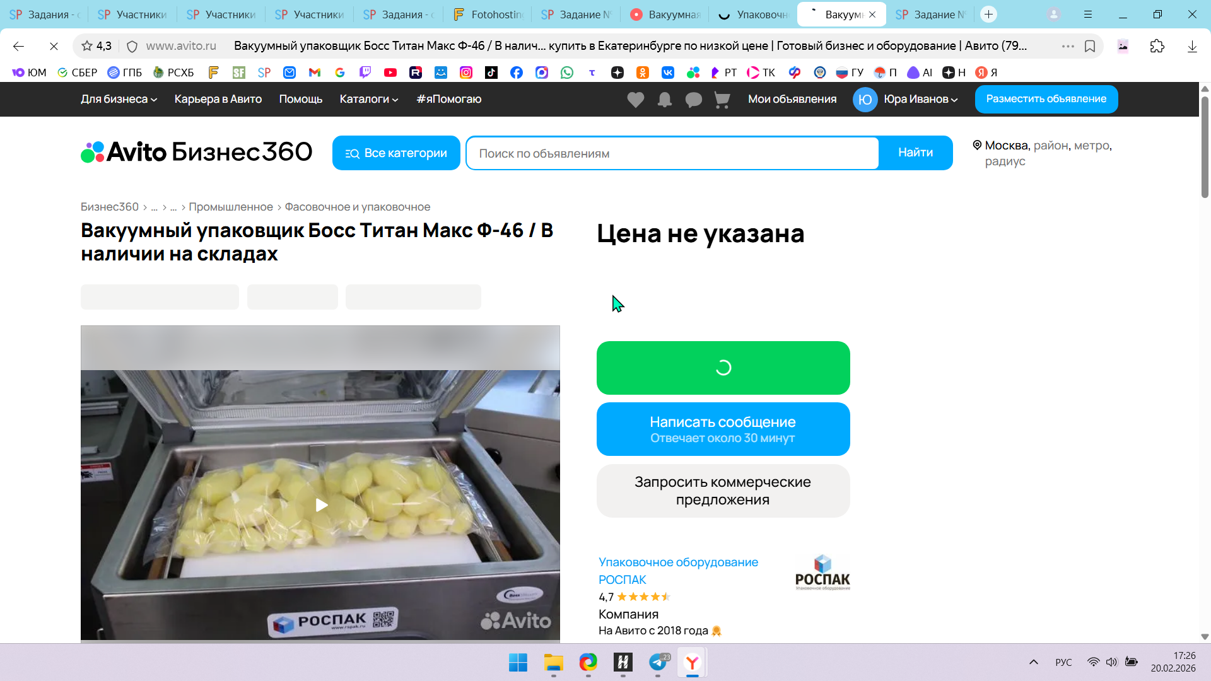This screenshot has height=681, width=1211.
Task: Click 'Разместить объявление' button
Action: (x=1046, y=99)
